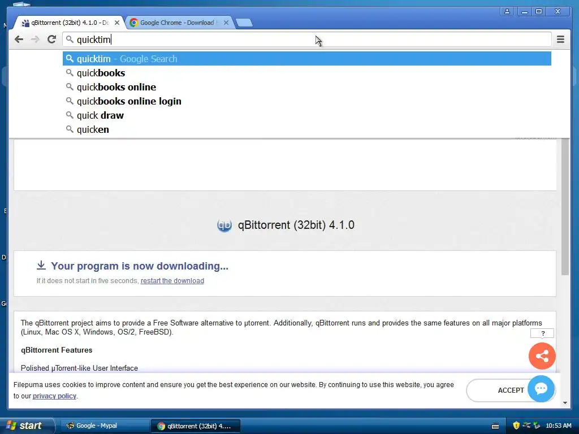This screenshot has height=434, width=579.
Task: Click the network connection tray icon
Action: (x=526, y=426)
